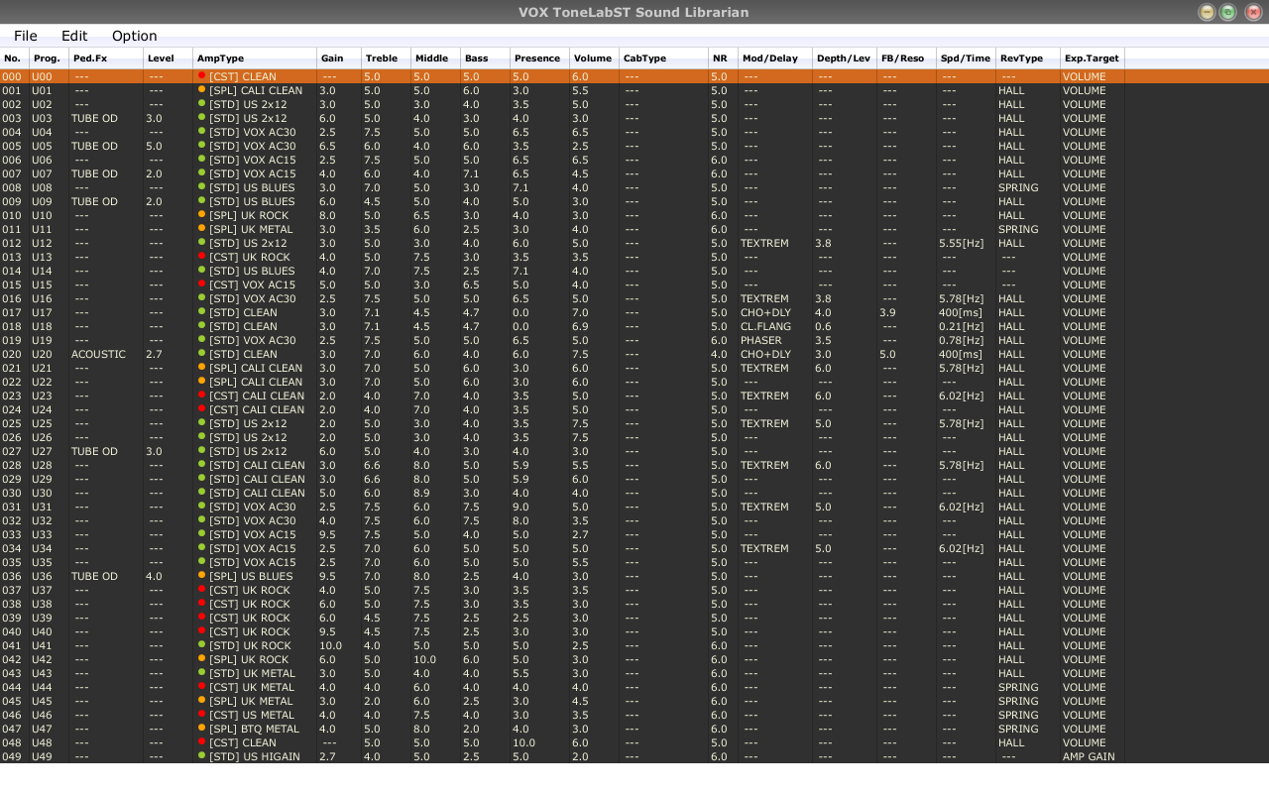The image size is (1269, 793).
Task: Click the [STD] US BLUES amp in row 008
Action: tap(252, 187)
